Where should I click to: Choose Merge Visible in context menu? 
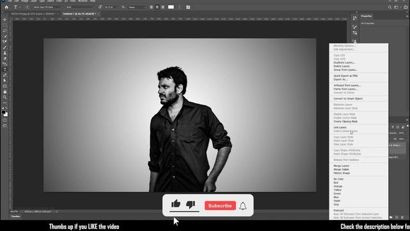(341, 169)
